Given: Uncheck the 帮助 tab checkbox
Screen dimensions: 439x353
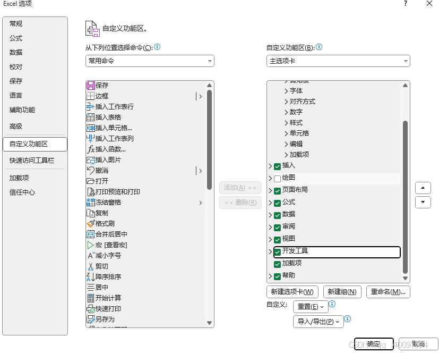Looking at the screenshot, I should 277,276.
